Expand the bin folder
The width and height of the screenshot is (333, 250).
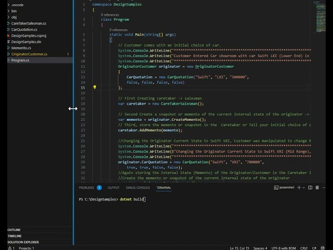[40, 11]
